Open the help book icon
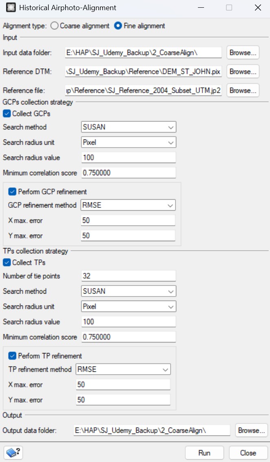 click(x=13, y=453)
